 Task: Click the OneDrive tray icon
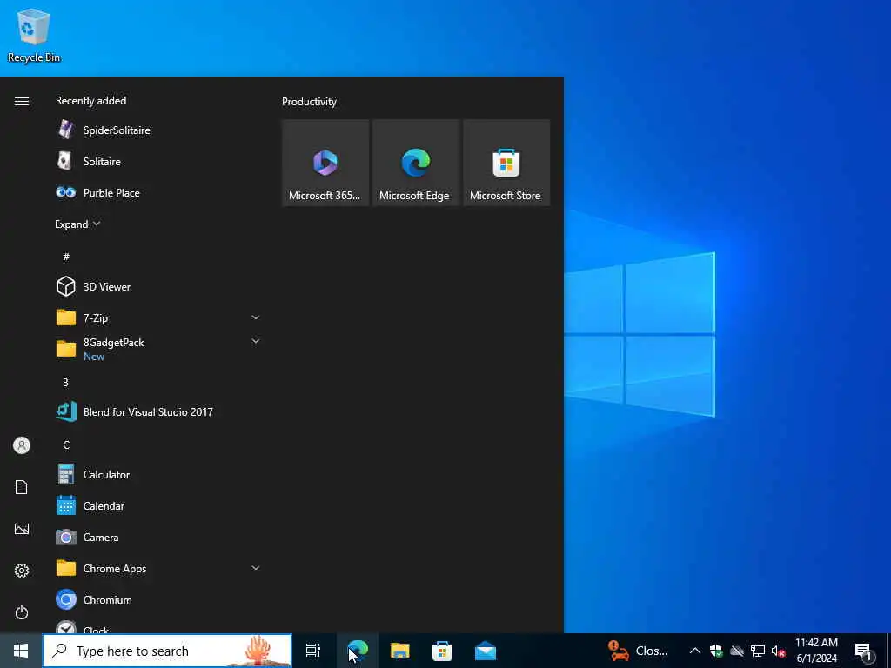pos(737,651)
